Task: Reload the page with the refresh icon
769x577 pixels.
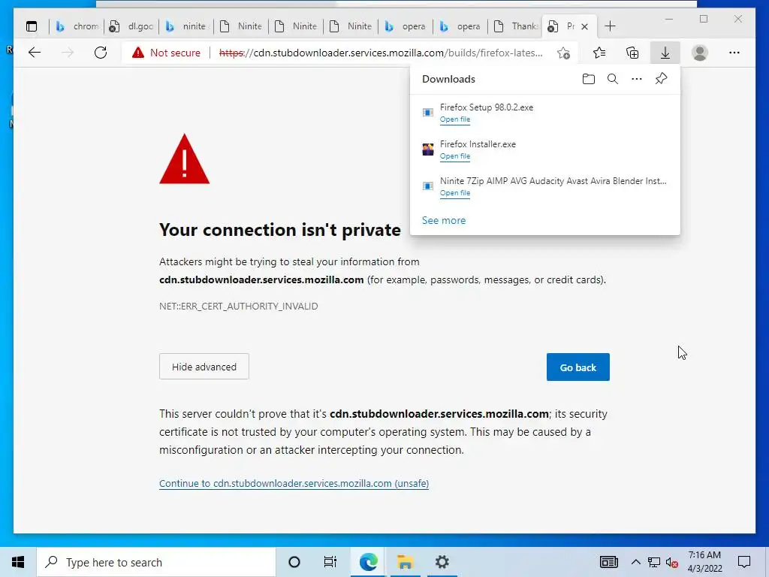Action: coord(101,53)
